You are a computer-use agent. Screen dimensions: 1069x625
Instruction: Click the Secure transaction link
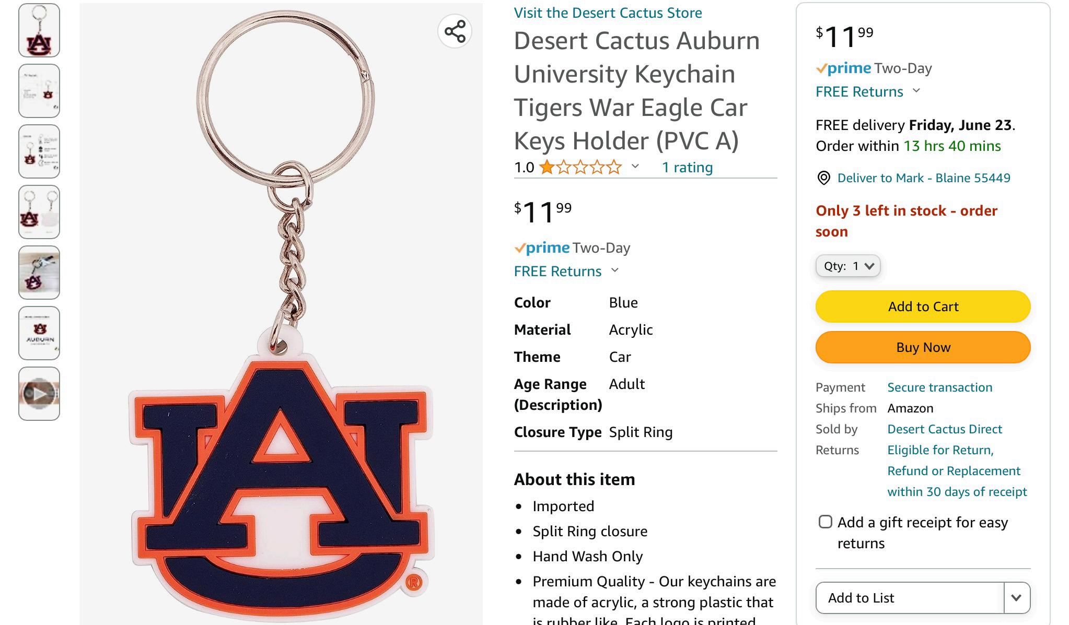coord(939,387)
